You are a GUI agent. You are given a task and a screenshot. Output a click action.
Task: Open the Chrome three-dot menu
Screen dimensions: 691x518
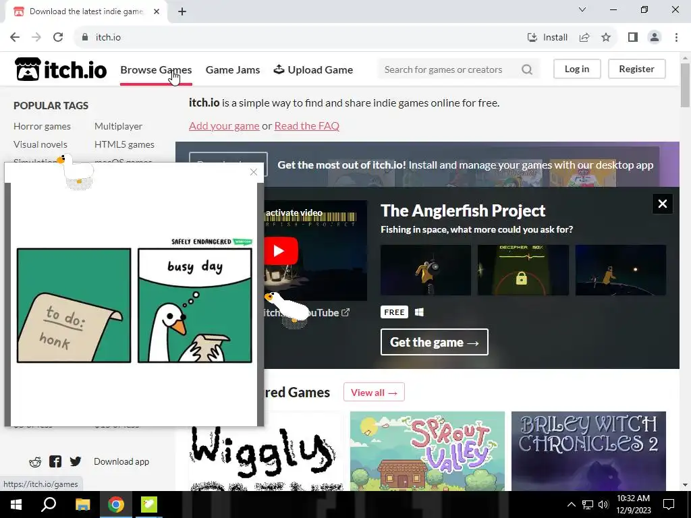point(676,37)
